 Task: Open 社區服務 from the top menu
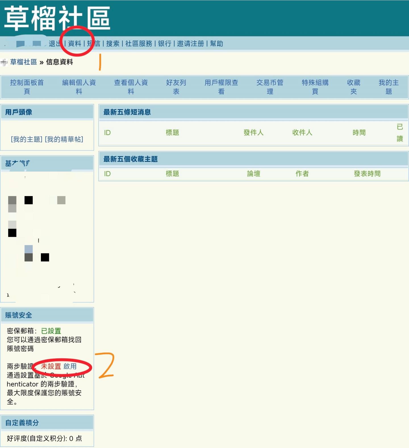pos(139,44)
